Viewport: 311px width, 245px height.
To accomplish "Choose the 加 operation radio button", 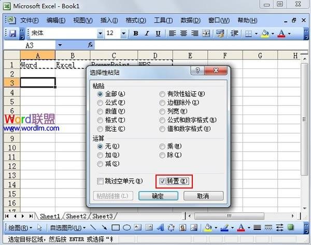I will pos(101,155).
